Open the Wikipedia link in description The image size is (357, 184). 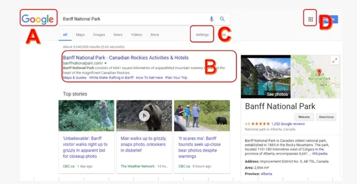[320, 154]
